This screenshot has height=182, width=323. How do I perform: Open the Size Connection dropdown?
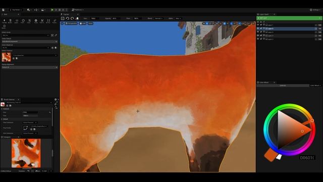30,133
